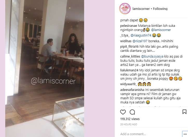Screen dimensions: 188x137
Task: Toggle the Following status button
Action: click(x=160, y=9)
